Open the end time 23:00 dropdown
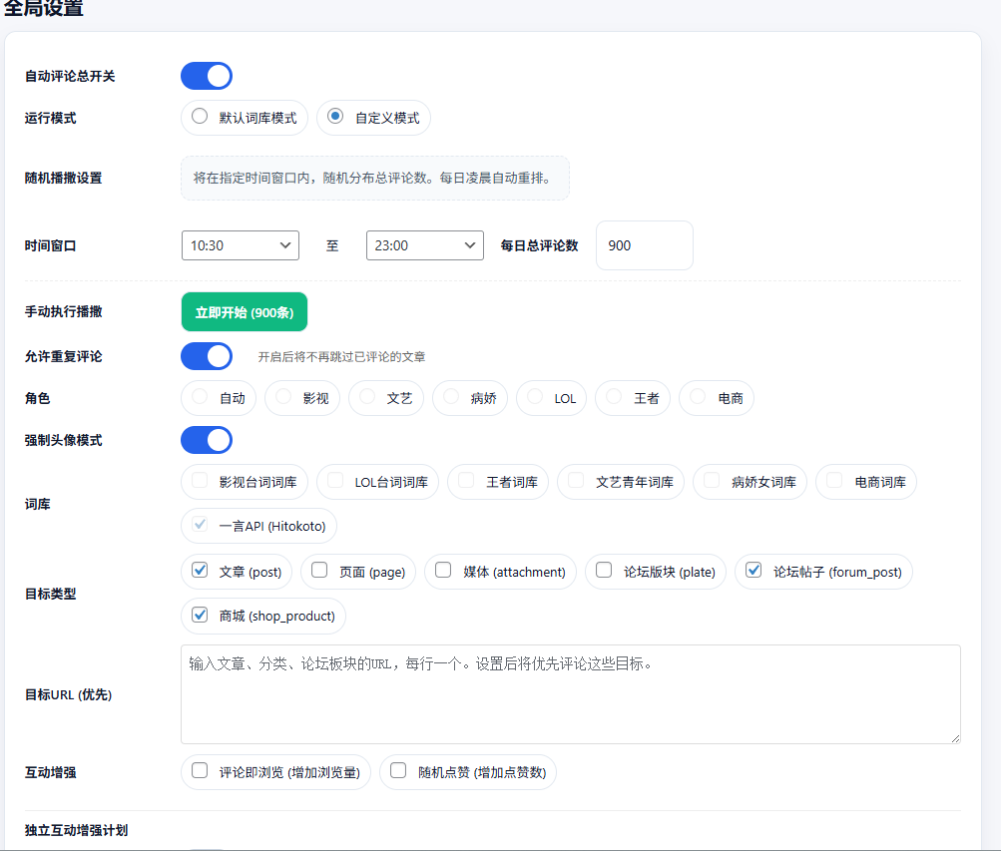Screen dimensions: 1001x851 pos(424,245)
